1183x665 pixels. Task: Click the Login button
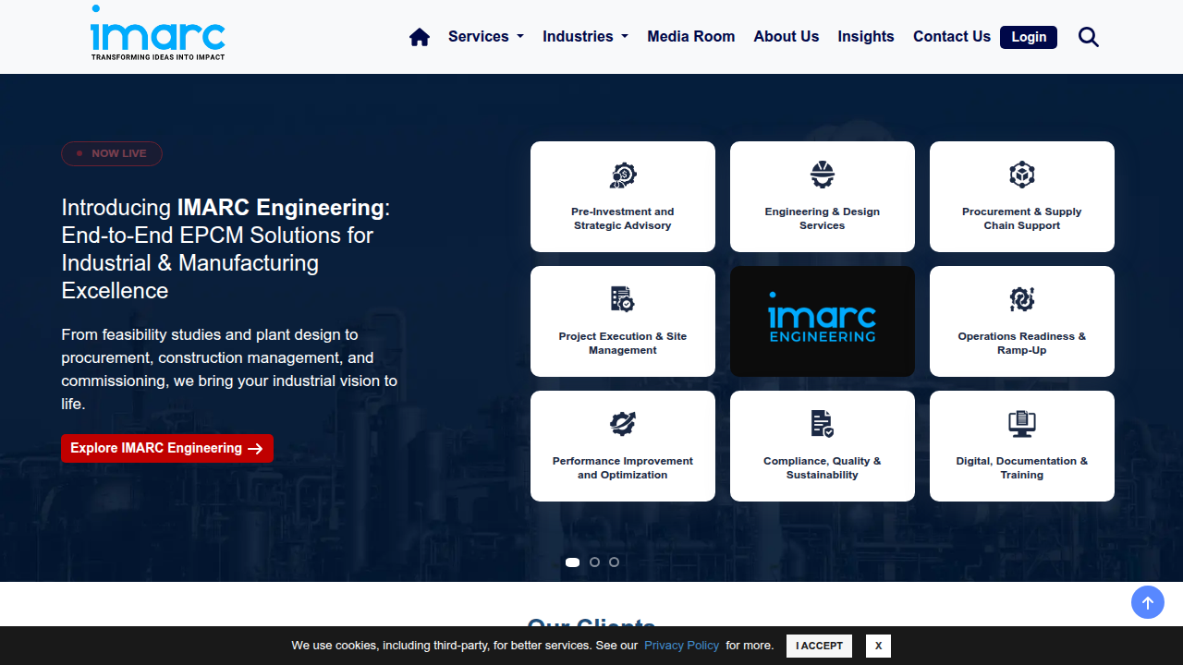[1029, 37]
